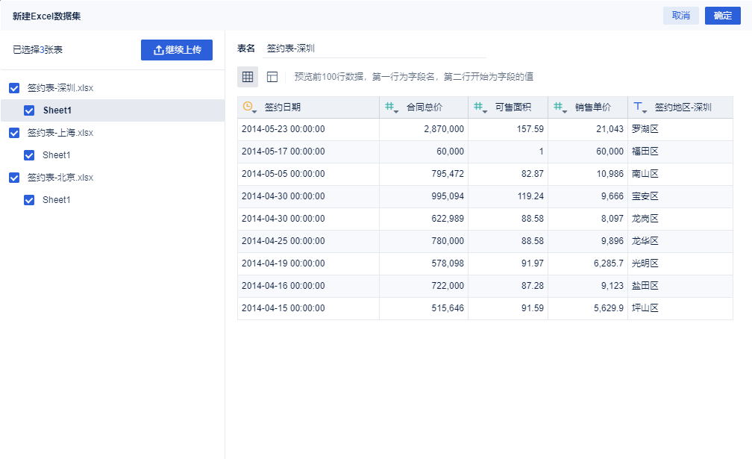
Task: Toggle Sheet1 checkbox under 签约表-上海.xlsx
Action: click(29, 155)
